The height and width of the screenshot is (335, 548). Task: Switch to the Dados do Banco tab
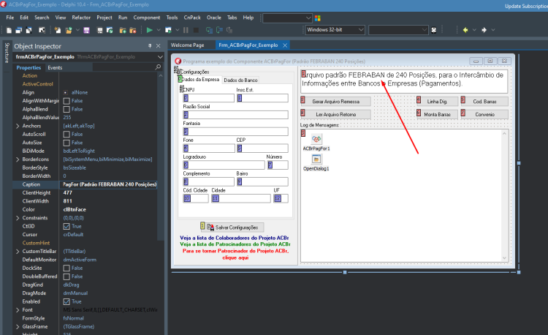pyautogui.click(x=240, y=80)
